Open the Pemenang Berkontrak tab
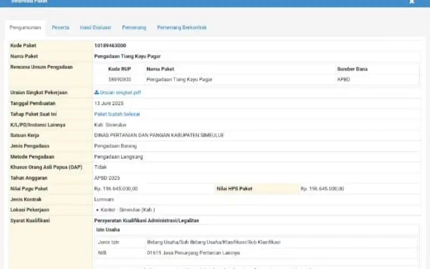Viewport: 430px width, 269px height. (182, 27)
